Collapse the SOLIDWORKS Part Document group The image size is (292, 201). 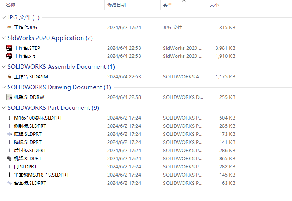3,108
